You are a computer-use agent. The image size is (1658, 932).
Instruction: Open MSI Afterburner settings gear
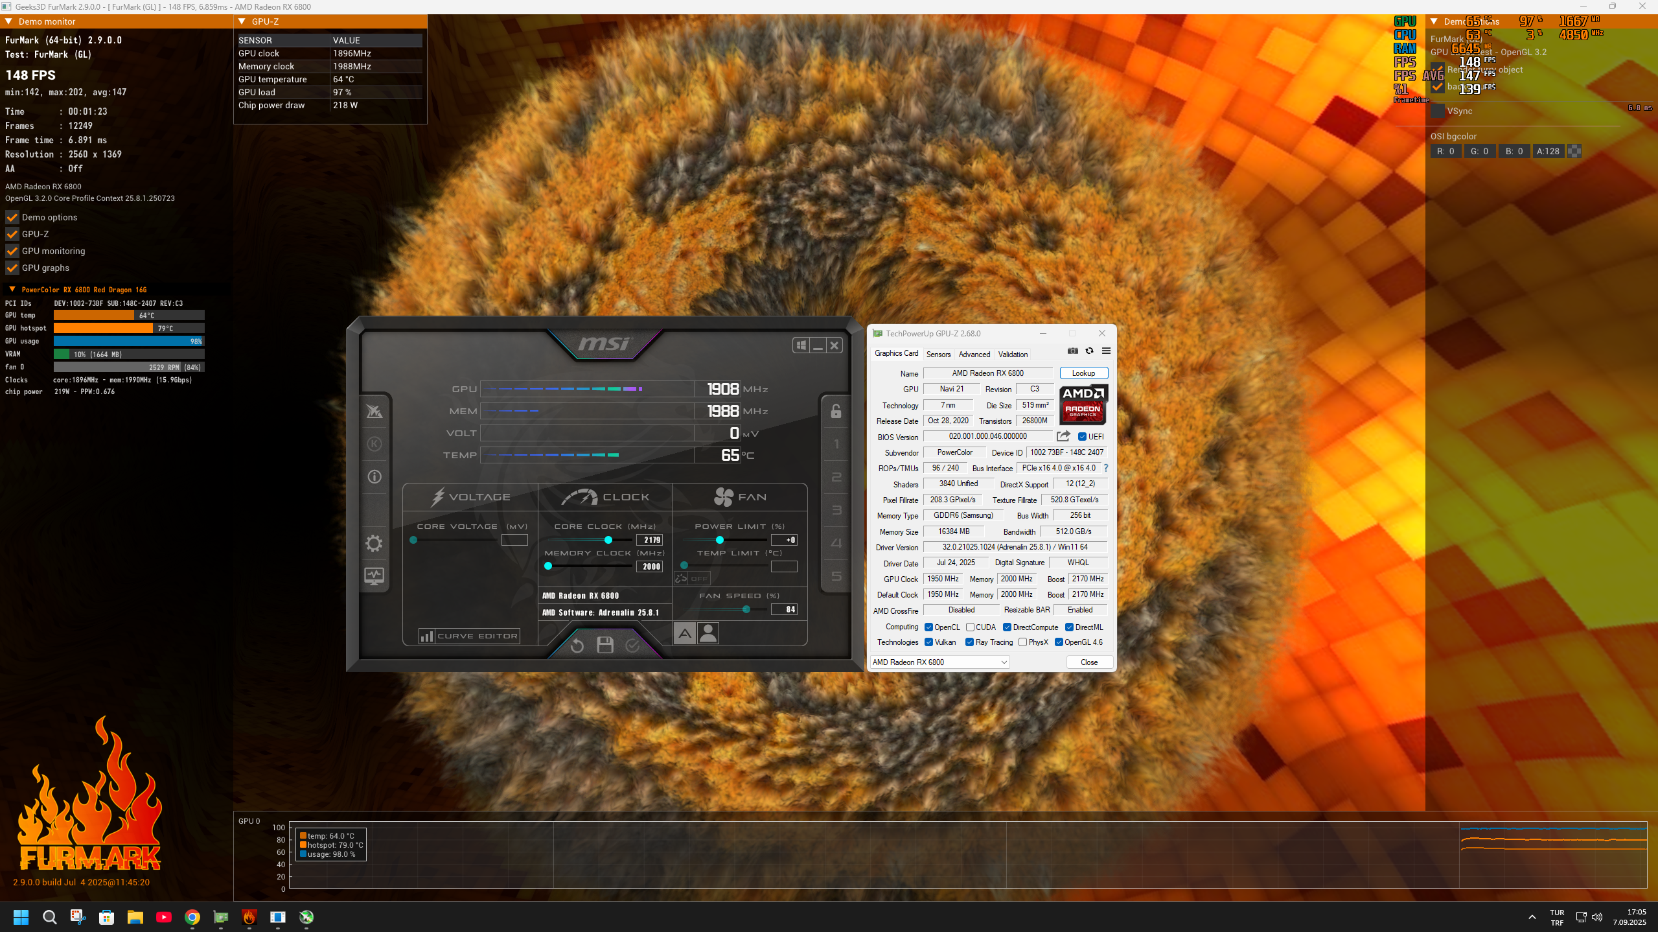click(374, 543)
